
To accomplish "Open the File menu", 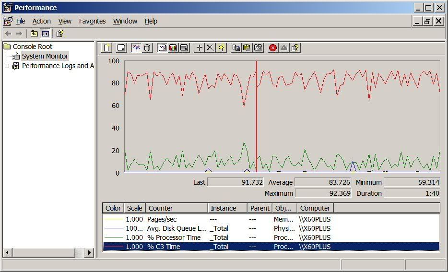I will [x=21, y=21].
